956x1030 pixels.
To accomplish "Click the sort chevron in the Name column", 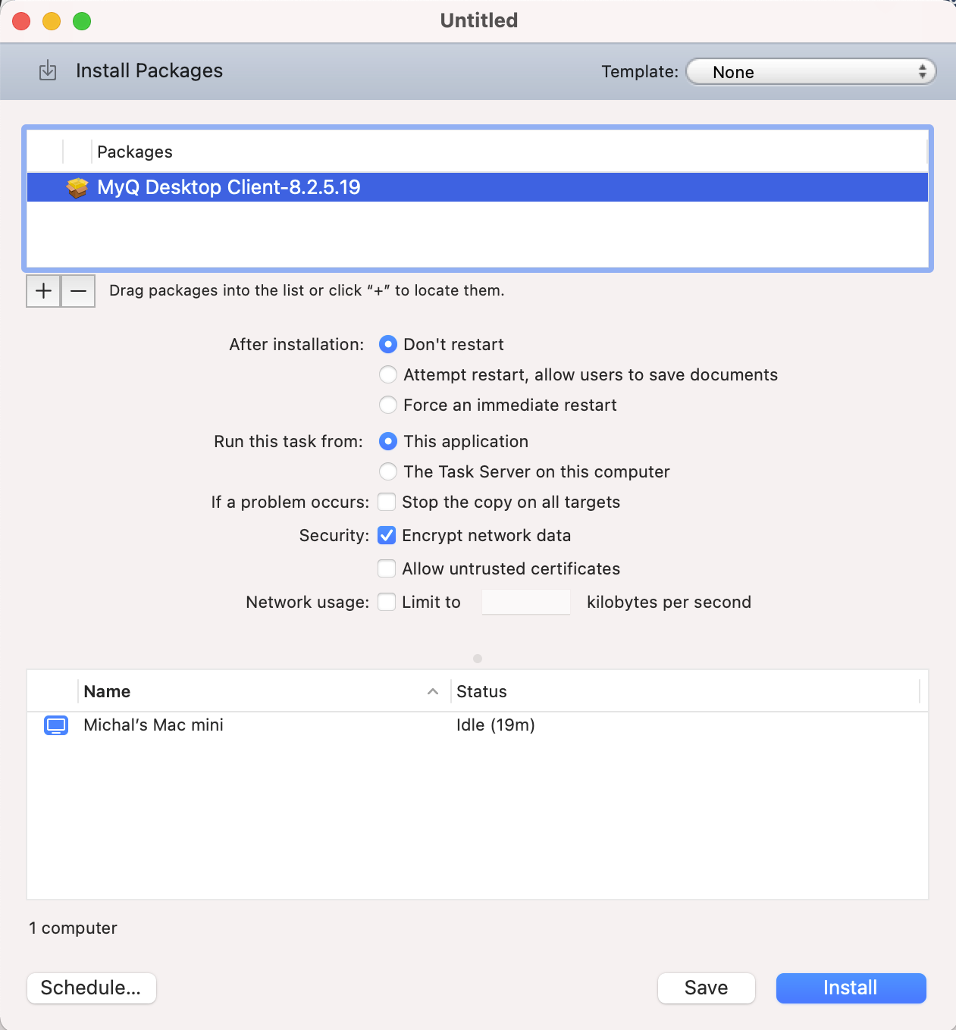I will (433, 691).
